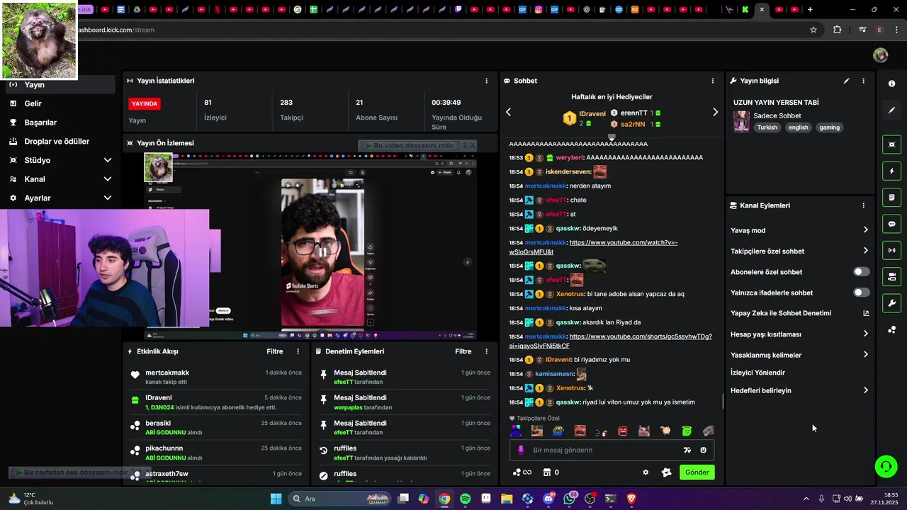Open Yayın in the sidebar
Screen dimensions: 907x510
point(60,84)
